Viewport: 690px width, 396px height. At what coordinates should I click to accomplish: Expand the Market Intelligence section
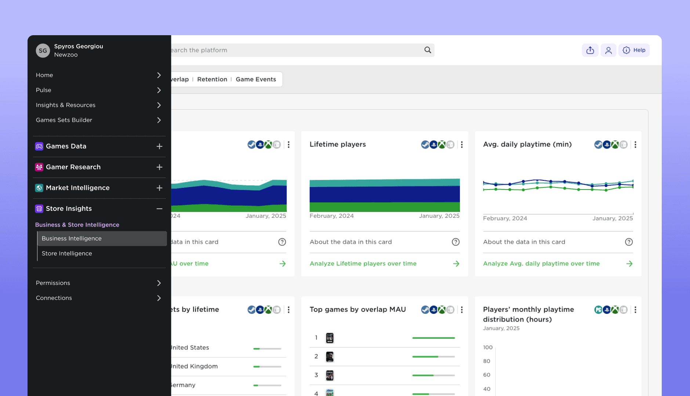pos(159,188)
